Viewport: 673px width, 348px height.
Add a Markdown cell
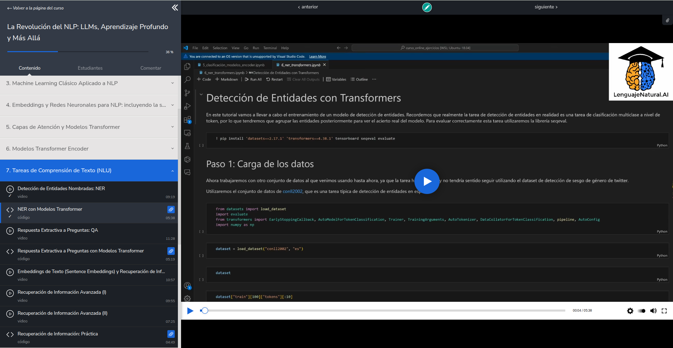[227, 79]
